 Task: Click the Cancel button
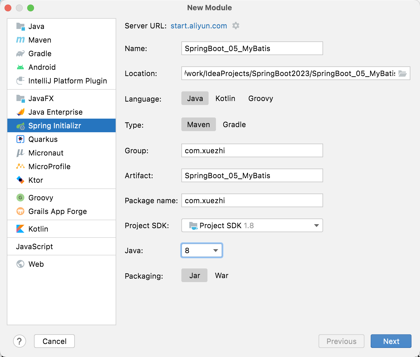pos(54,341)
